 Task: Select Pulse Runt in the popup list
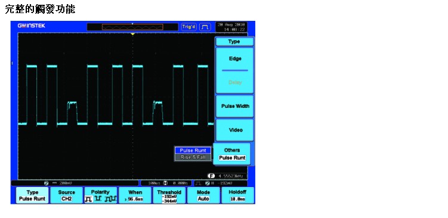tap(193, 150)
